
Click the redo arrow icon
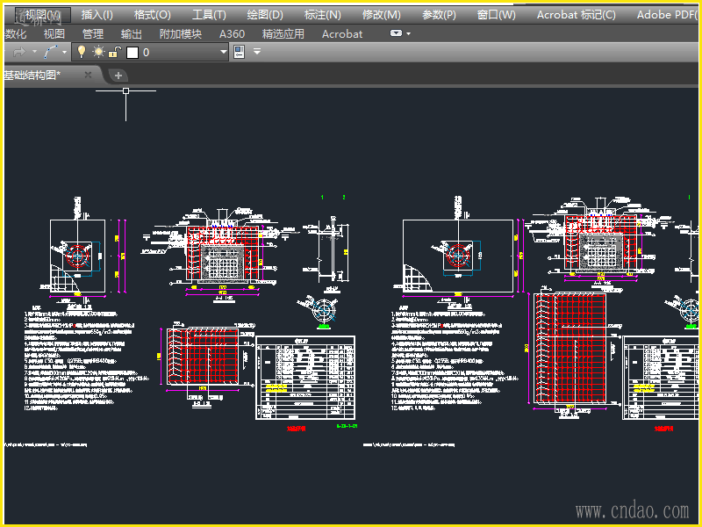pos(20,53)
